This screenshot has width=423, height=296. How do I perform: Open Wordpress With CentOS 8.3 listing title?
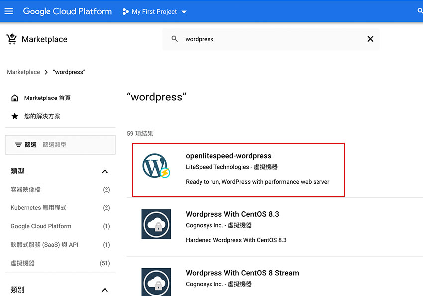232,214
